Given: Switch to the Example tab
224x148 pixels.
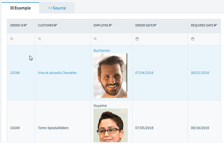Looking at the screenshot, I should point(20,8).
